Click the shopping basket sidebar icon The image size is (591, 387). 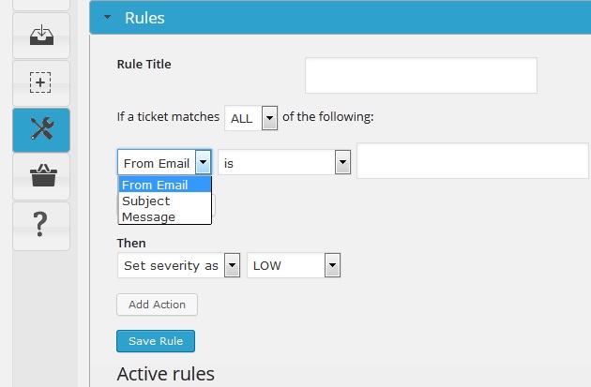point(41,176)
